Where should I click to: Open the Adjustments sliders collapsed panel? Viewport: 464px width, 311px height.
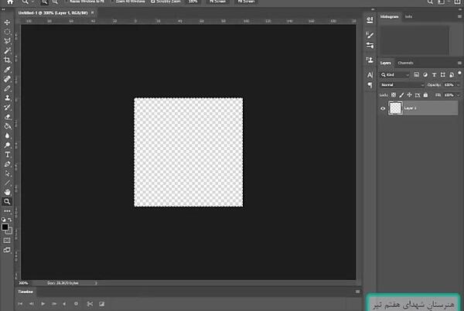point(370,46)
